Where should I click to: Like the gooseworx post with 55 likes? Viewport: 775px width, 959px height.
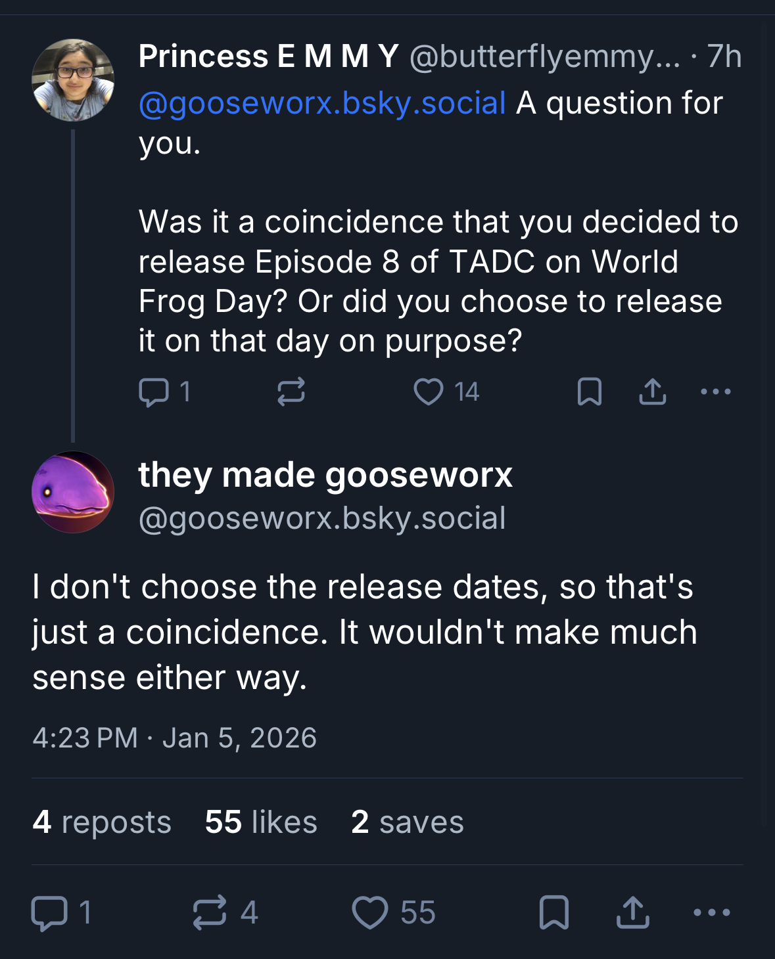click(x=370, y=913)
